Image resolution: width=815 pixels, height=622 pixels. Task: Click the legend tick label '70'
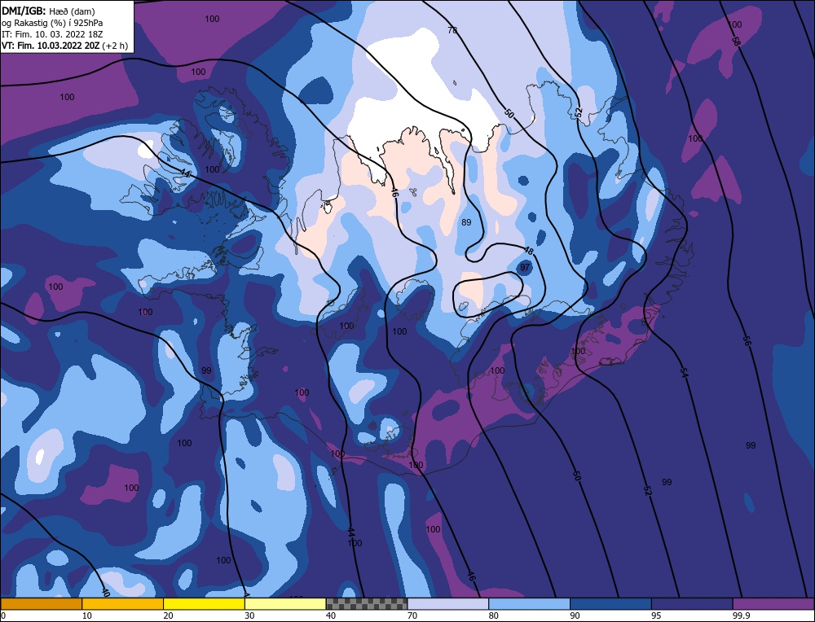pyautogui.click(x=412, y=615)
